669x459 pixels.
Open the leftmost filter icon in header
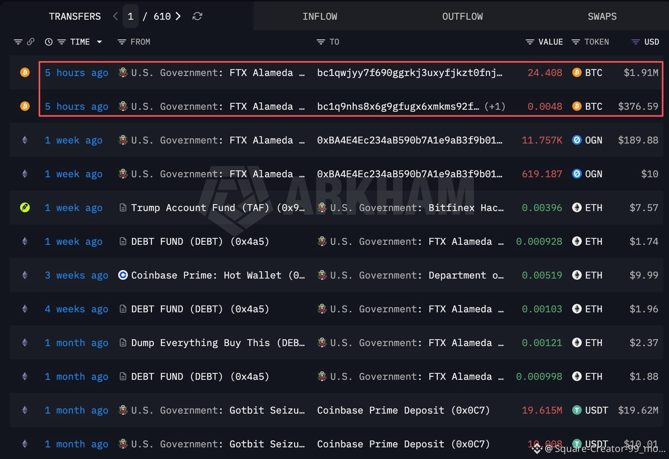(18, 42)
